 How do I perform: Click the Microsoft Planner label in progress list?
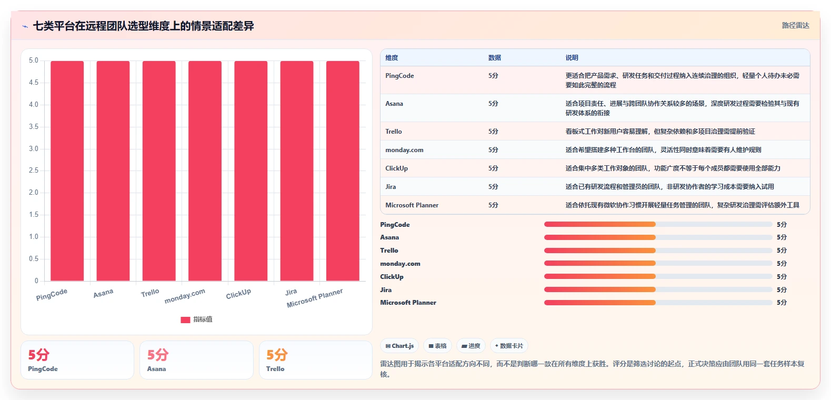tap(408, 303)
